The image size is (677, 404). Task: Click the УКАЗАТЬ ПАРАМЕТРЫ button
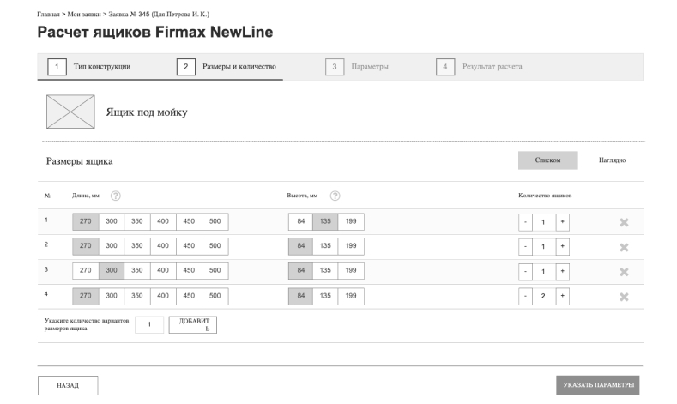point(598,385)
